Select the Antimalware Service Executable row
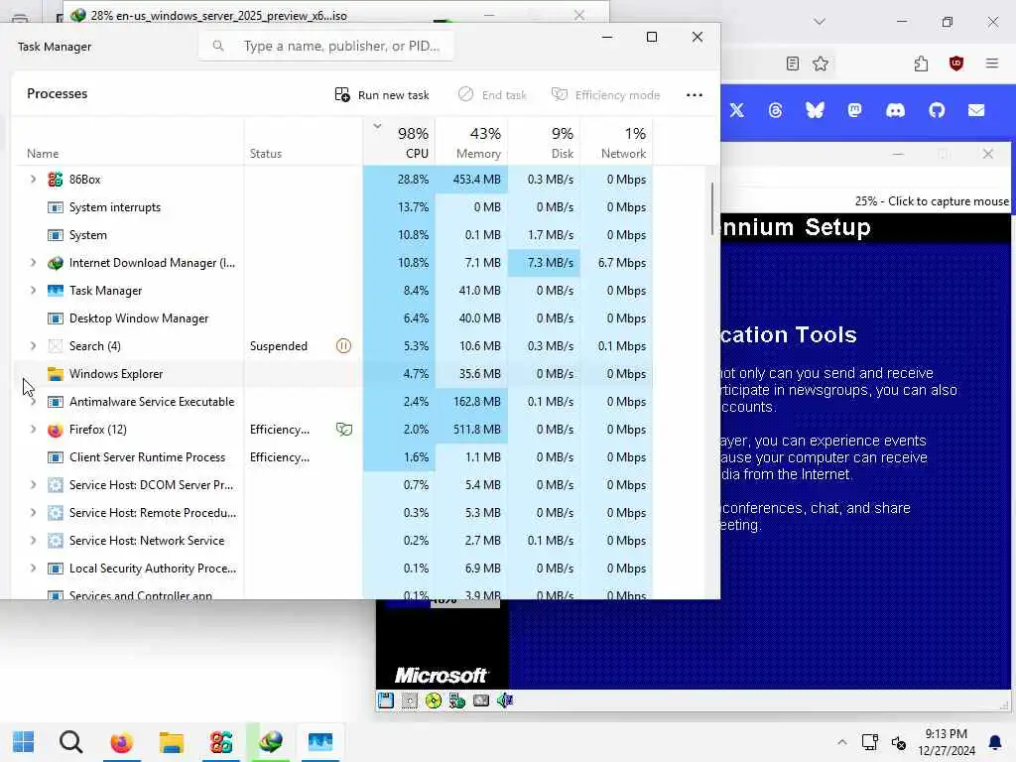The width and height of the screenshot is (1016, 762). [x=332, y=402]
